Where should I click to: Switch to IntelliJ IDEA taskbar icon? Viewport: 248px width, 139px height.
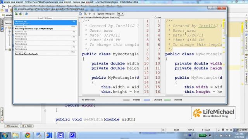49,136
